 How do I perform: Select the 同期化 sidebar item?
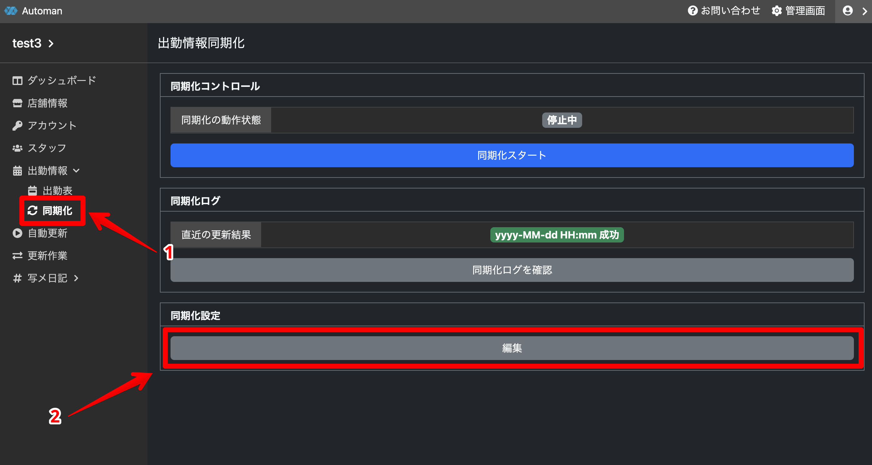pos(57,211)
